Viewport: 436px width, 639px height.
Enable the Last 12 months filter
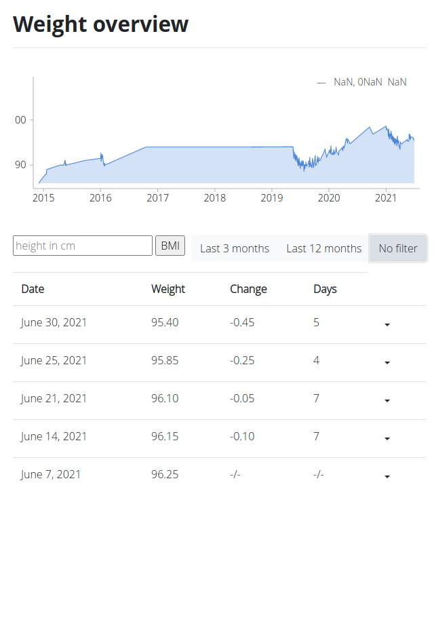click(323, 248)
